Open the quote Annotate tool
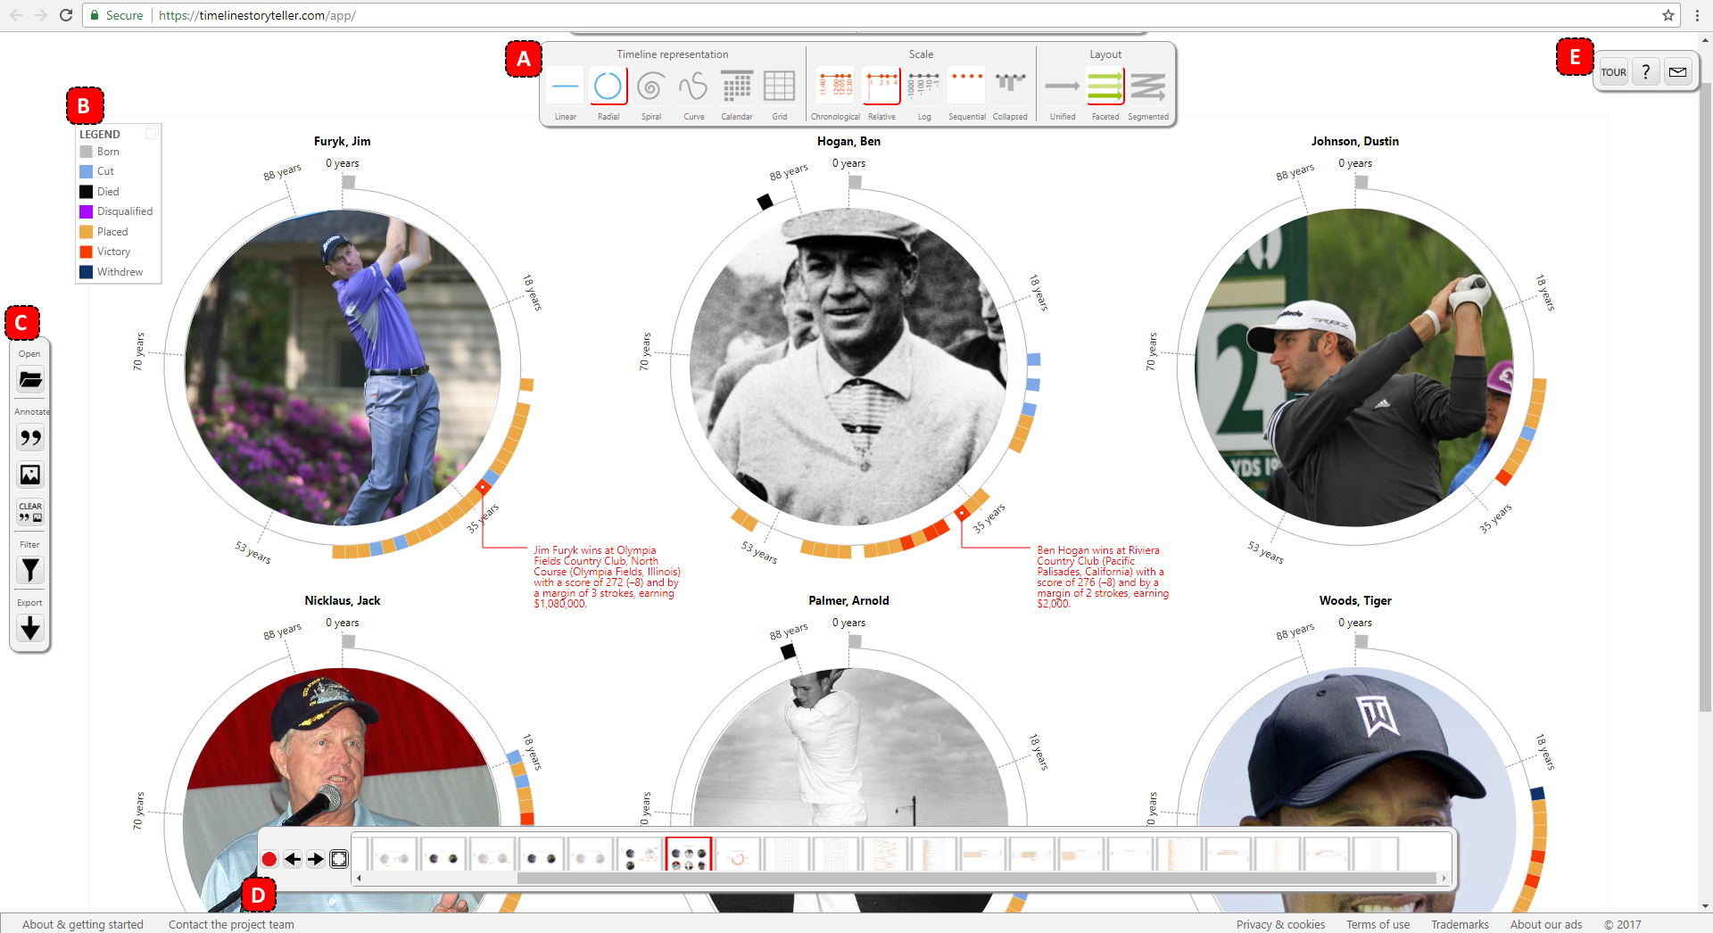The image size is (1713, 933). [x=29, y=438]
